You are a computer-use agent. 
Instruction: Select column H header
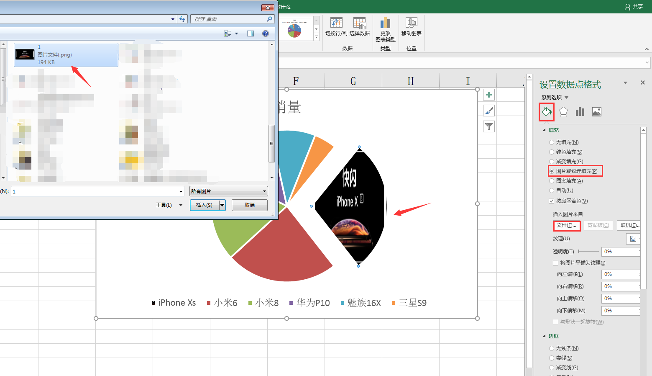point(411,81)
